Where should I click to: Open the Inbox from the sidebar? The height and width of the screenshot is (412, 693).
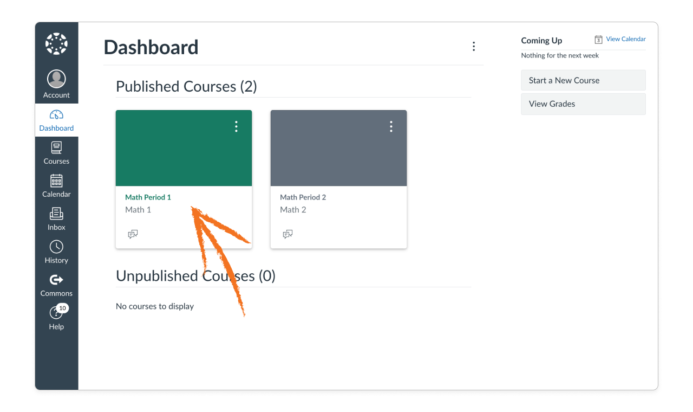point(56,219)
